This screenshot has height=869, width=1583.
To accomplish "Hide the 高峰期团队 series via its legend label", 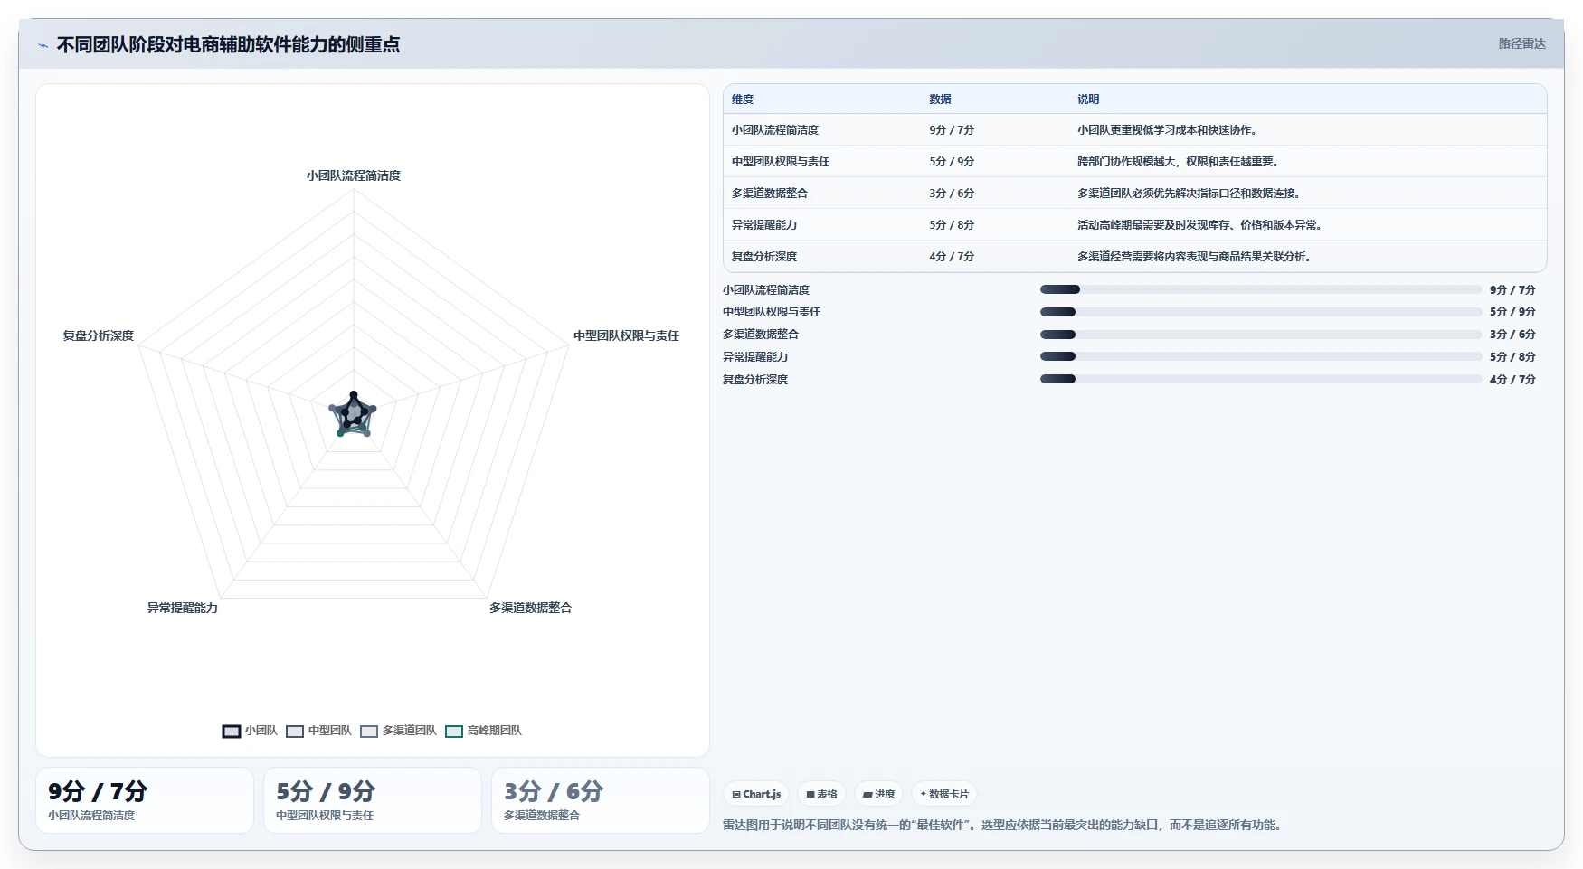I will (x=495, y=731).
